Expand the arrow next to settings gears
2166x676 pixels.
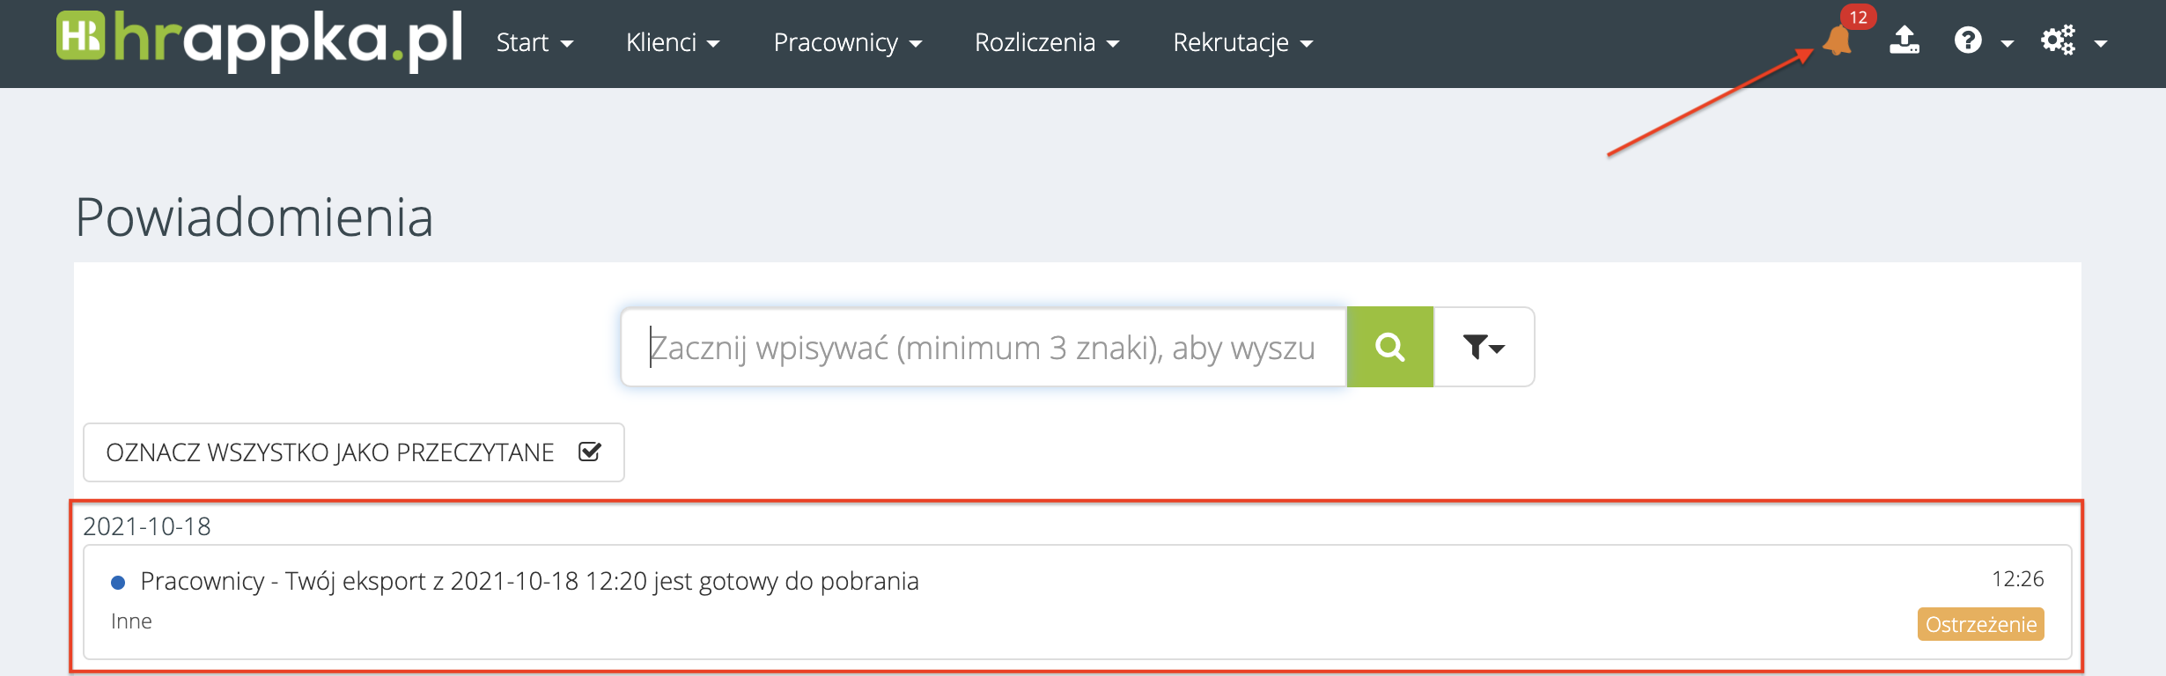pos(2101,42)
